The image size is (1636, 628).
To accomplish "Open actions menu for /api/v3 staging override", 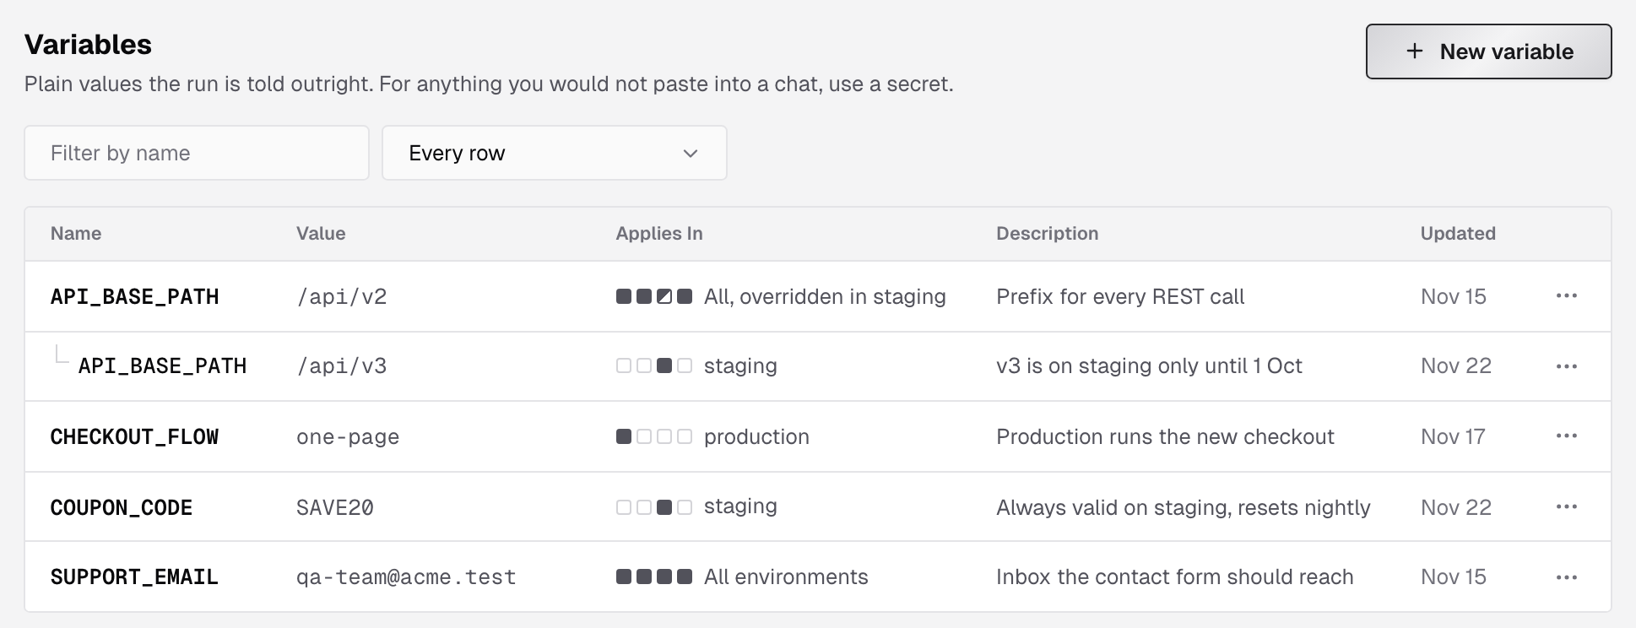I will [1567, 366].
